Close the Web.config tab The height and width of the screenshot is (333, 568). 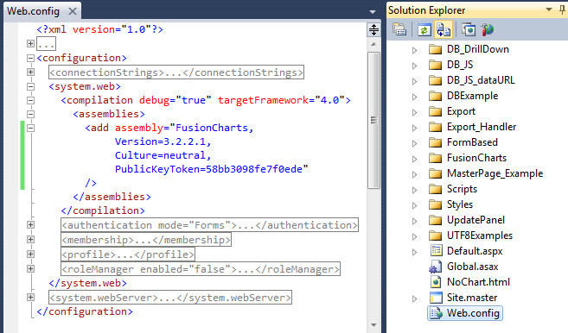tap(73, 11)
